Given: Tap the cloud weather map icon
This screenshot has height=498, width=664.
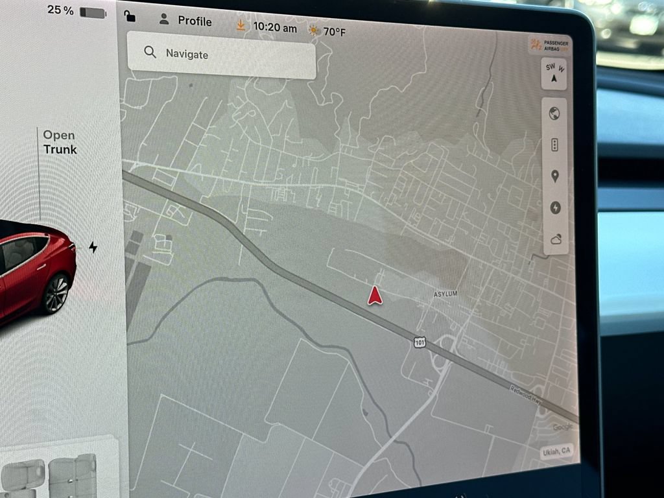Looking at the screenshot, I should pos(556,239).
